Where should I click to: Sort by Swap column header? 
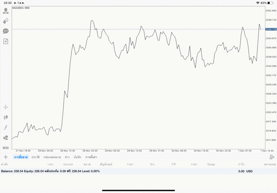point(211,165)
